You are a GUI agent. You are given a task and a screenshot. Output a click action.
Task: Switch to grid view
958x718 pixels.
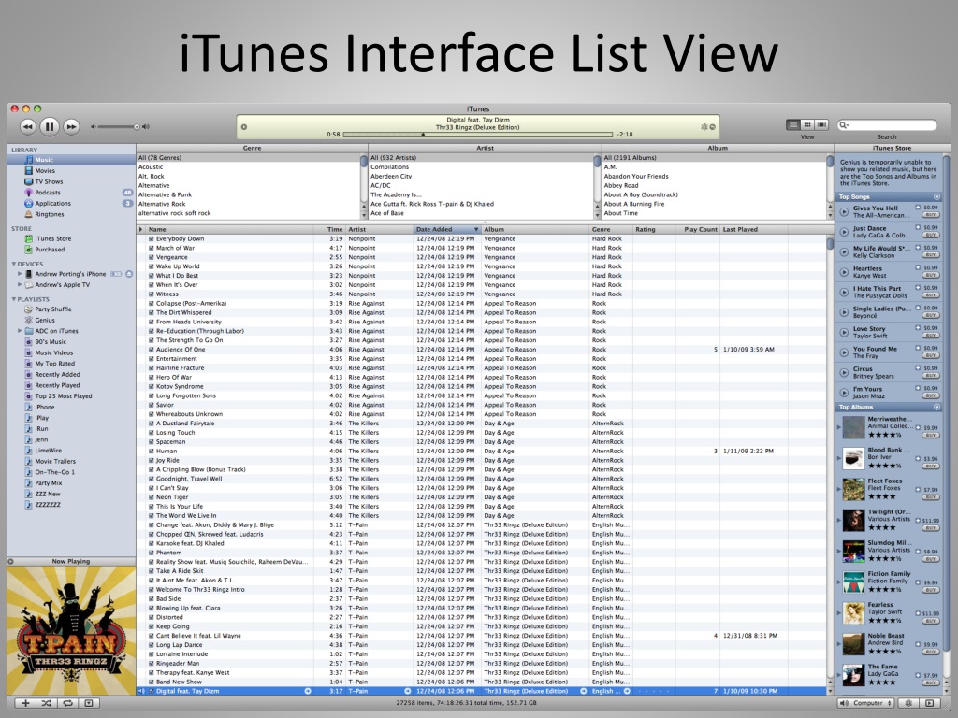[x=807, y=124]
